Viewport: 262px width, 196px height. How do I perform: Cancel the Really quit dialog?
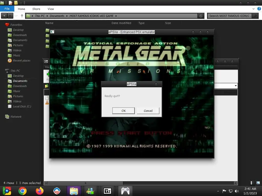(148, 111)
